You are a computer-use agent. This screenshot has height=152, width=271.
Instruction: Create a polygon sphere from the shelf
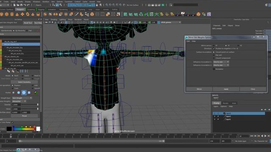tap(2, 14)
